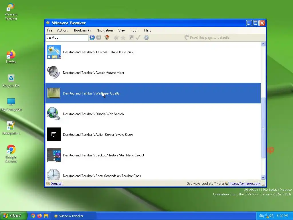Click the add bookmark star-plus icon
The image size is (293, 220).
pyautogui.click(x=116, y=38)
